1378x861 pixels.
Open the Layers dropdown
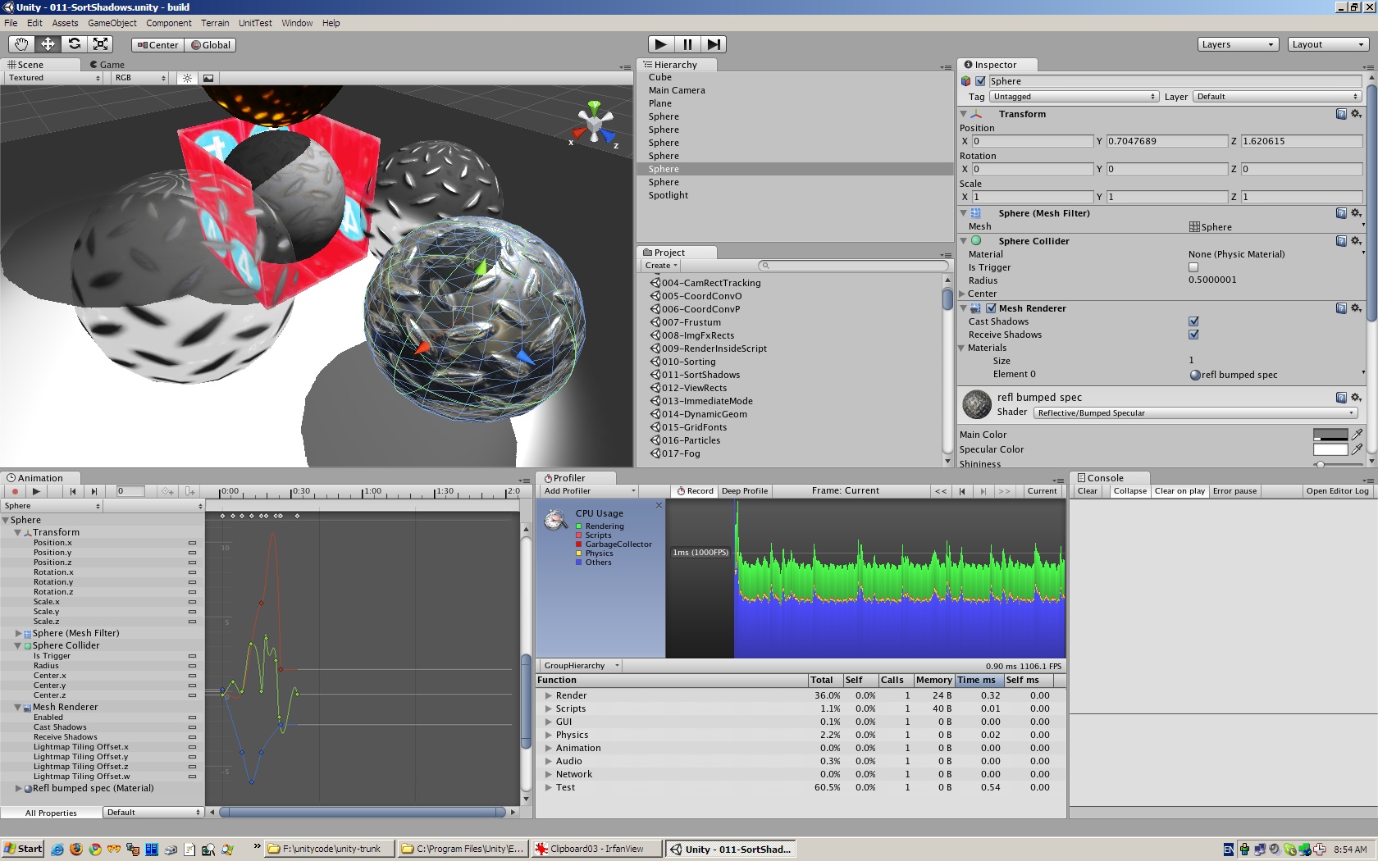click(1238, 44)
